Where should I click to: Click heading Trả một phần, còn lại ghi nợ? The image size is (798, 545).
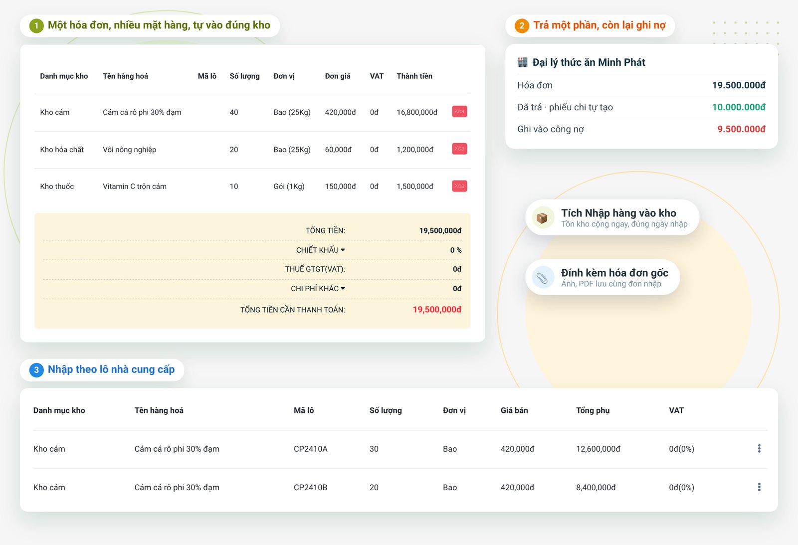599,25
